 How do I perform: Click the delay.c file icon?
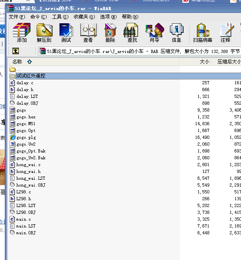pos(12,83)
